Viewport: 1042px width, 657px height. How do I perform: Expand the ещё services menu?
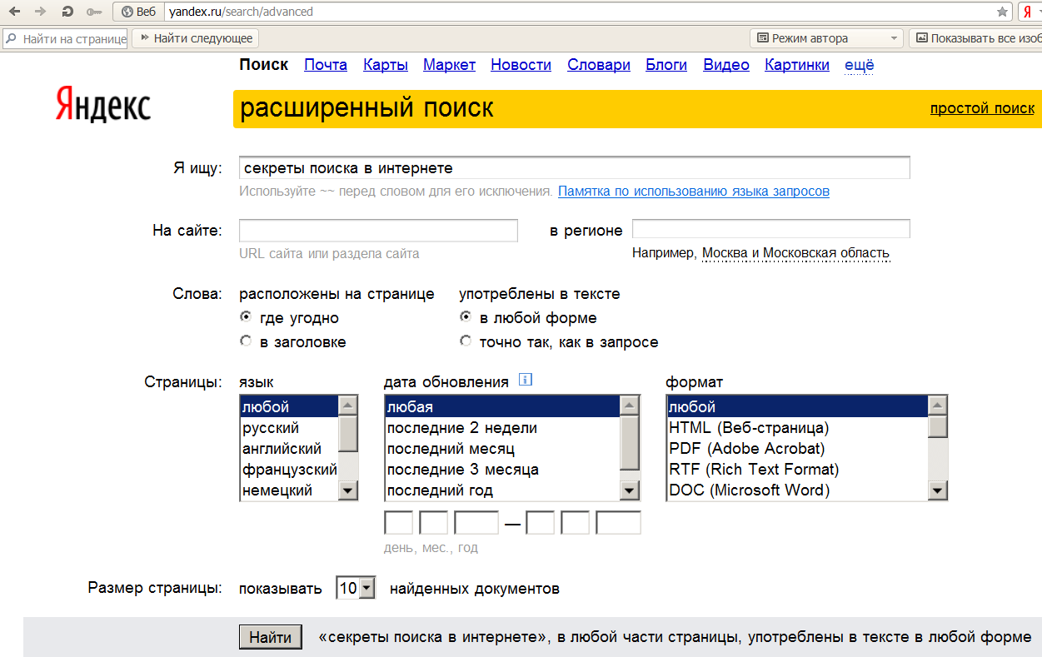[x=860, y=65]
